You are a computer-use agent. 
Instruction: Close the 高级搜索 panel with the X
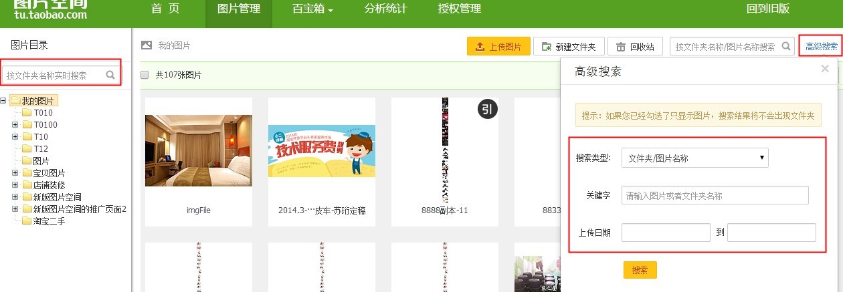(825, 68)
